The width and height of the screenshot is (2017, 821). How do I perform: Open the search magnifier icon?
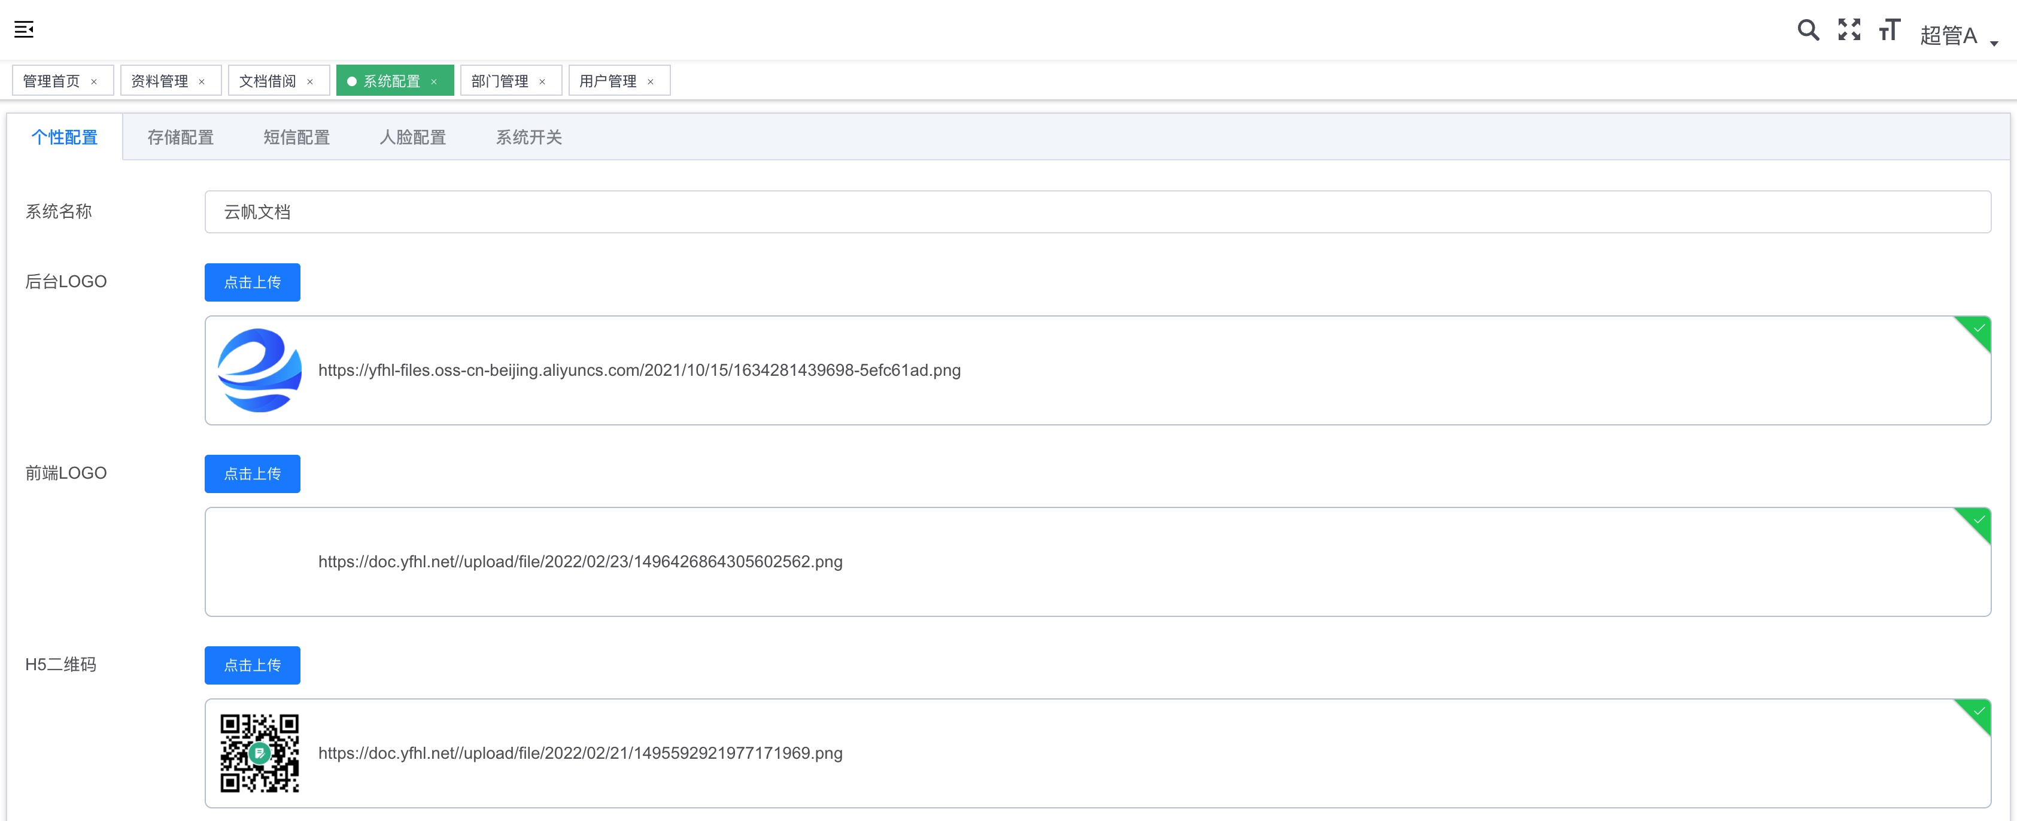(x=1808, y=30)
